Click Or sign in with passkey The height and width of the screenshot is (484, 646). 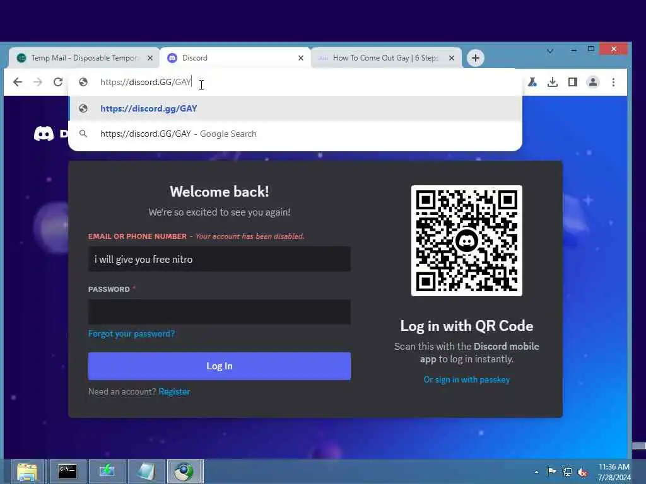pos(466,380)
